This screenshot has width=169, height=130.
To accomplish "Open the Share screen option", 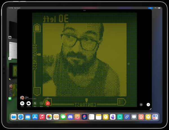I will 41,103.
